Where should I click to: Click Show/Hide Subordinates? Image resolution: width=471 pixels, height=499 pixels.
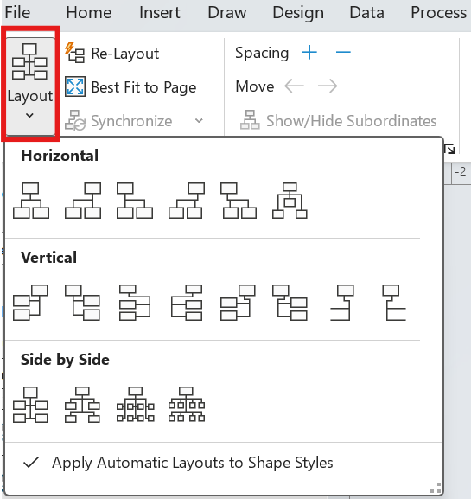[339, 120]
